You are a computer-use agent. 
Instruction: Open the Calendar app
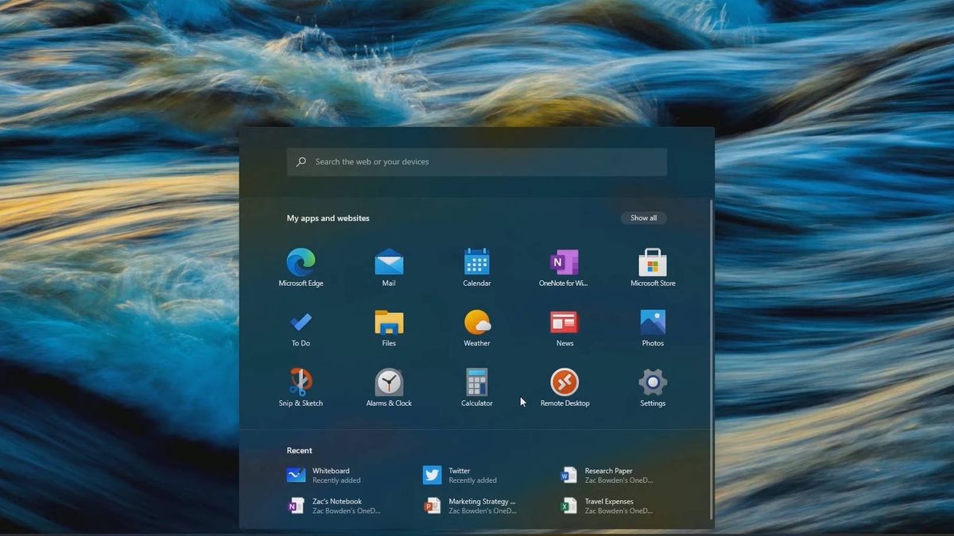click(477, 268)
